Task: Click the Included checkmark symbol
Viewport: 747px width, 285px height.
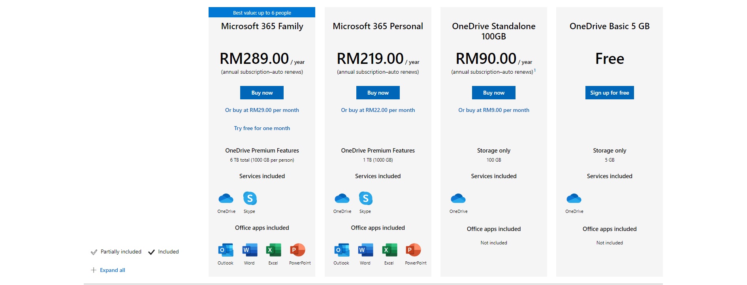Action: point(151,251)
